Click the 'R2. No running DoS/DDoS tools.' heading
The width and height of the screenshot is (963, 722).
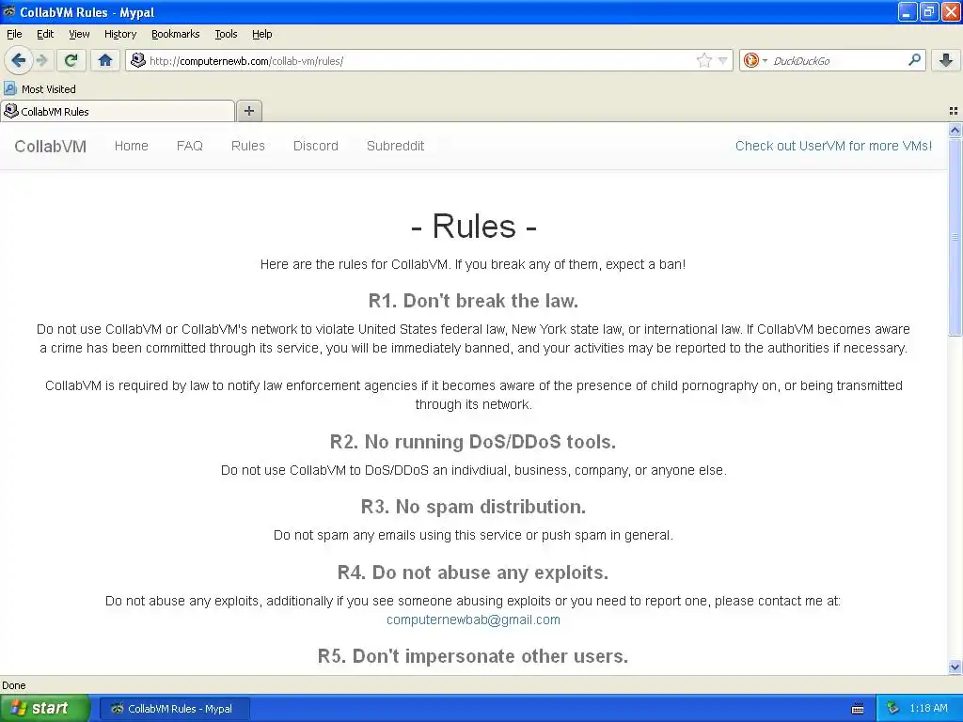[x=473, y=442]
